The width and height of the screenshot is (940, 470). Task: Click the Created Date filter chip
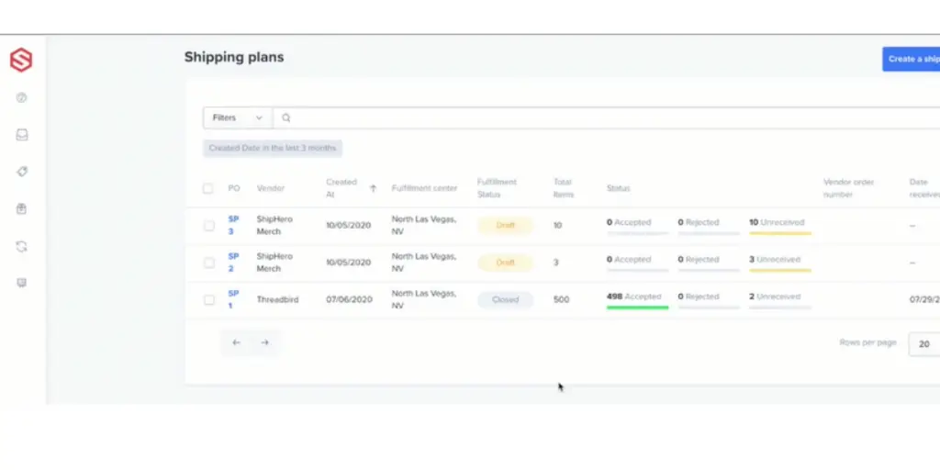[x=273, y=148]
